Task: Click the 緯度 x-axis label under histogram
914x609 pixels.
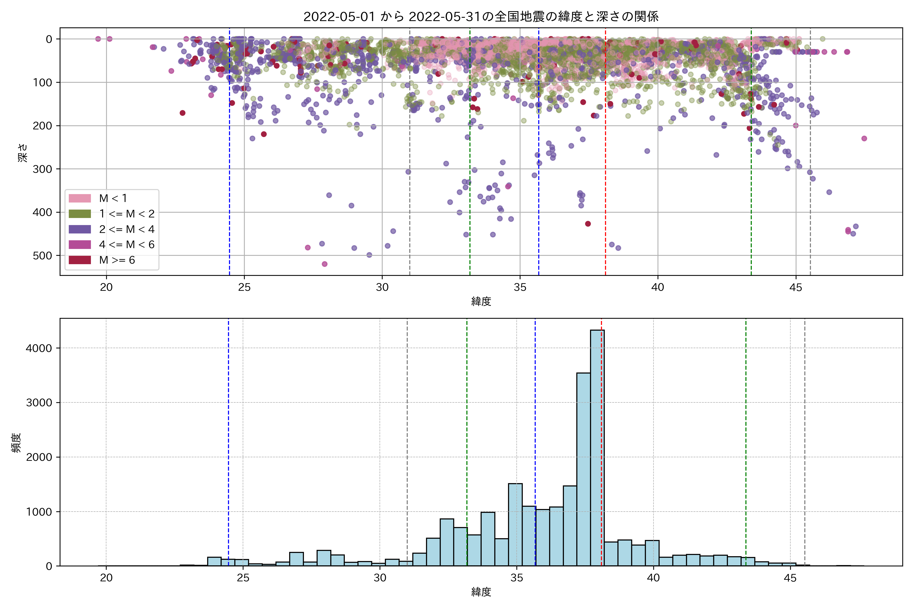Action: click(481, 592)
